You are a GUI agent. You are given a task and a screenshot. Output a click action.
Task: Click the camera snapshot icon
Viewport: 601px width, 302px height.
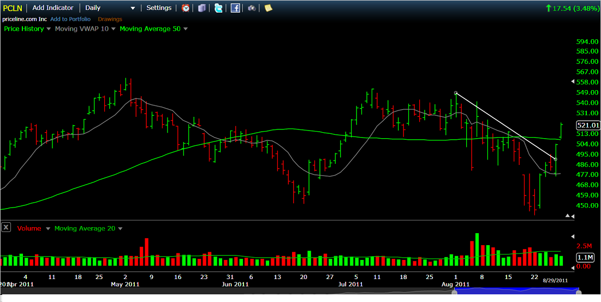pyautogui.click(x=252, y=8)
